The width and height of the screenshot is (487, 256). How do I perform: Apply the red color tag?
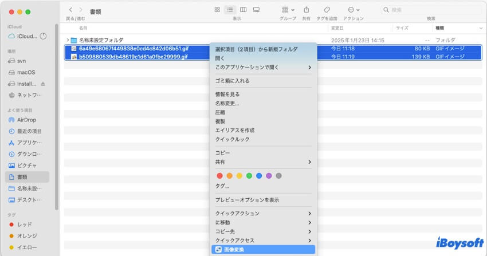(220, 176)
